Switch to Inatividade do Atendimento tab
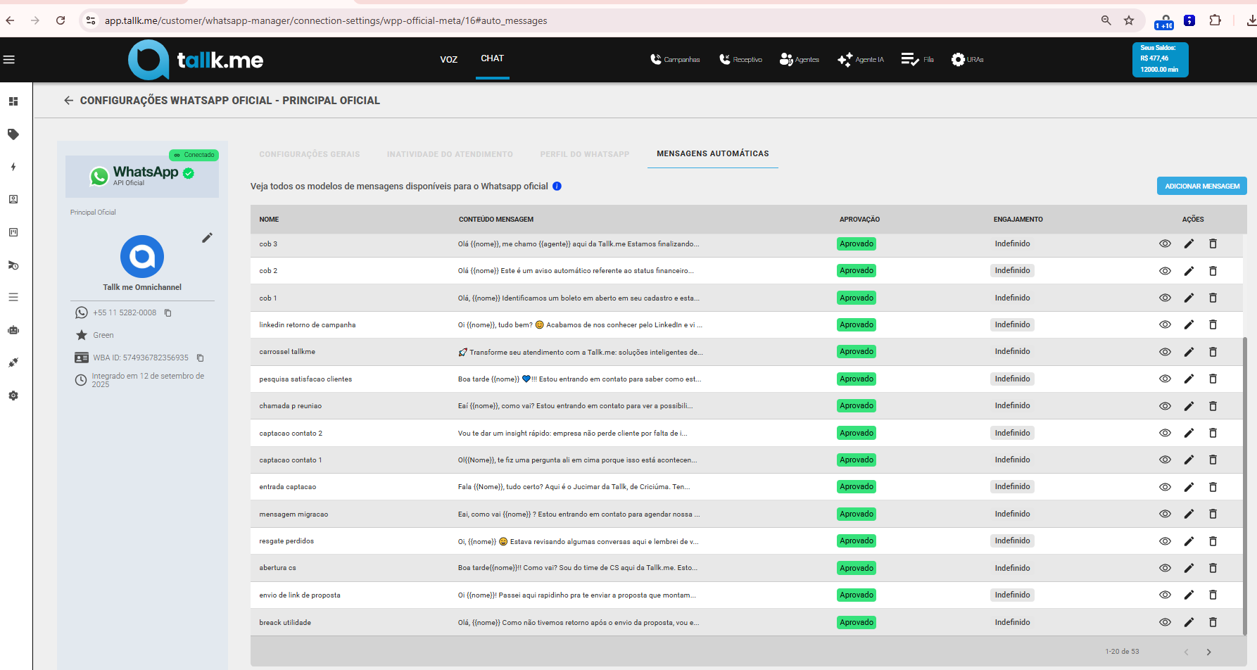Screen dimensions: 1257x670 [x=450, y=154]
